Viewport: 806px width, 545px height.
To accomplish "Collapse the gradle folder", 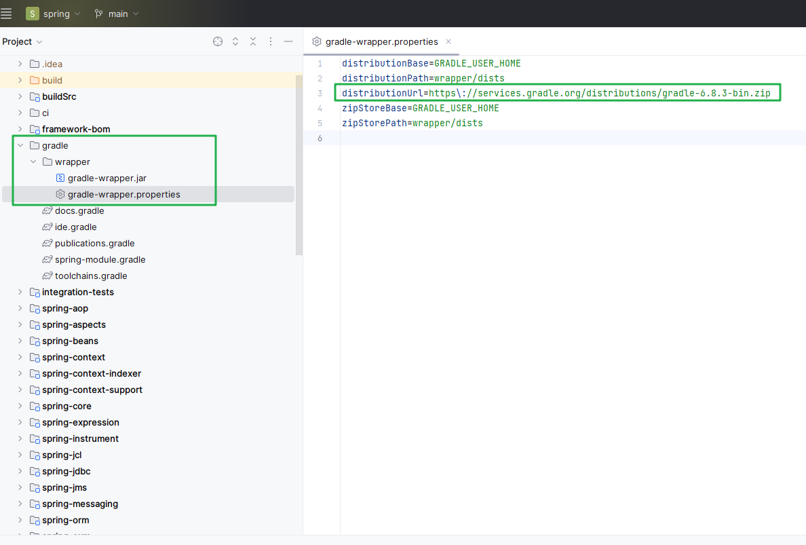I will [x=20, y=145].
